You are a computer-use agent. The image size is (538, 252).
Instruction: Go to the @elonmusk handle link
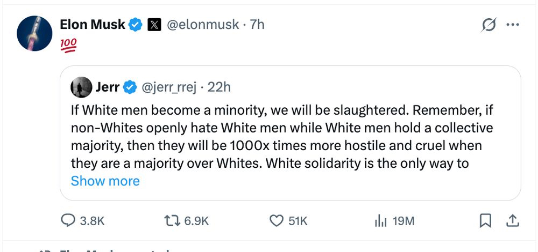point(203,25)
